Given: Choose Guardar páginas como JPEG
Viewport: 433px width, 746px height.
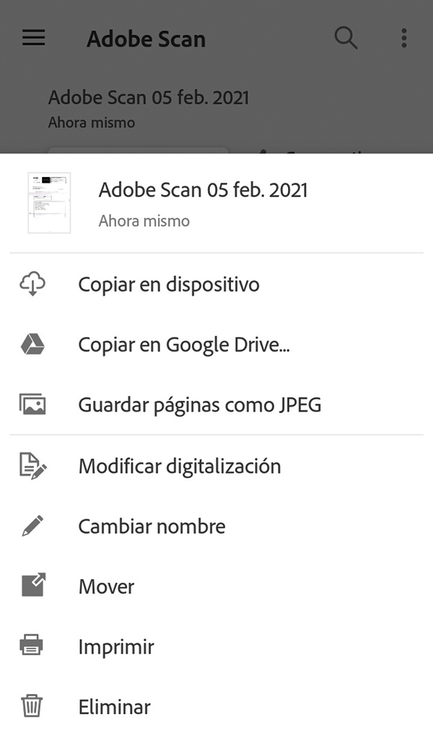Looking at the screenshot, I should pos(199,405).
